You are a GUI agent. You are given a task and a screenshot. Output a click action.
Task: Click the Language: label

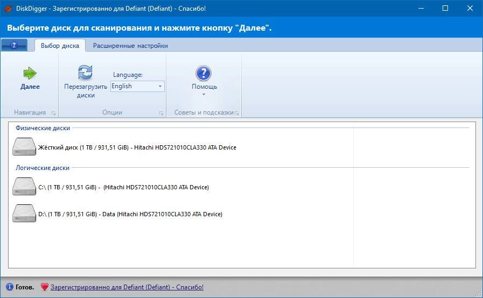tap(128, 75)
